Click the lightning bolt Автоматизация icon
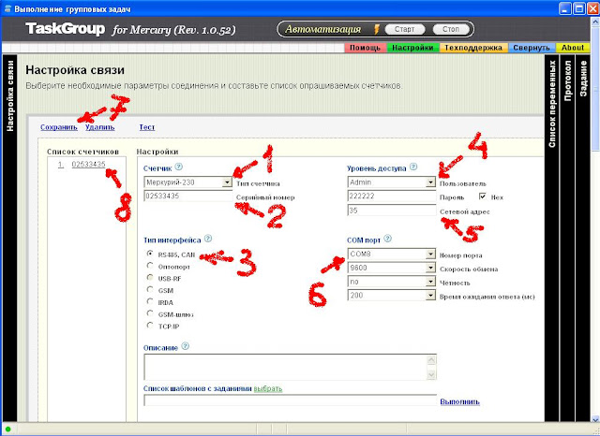This screenshot has height=436, width=600. pyautogui.click(x=377, y=29)
